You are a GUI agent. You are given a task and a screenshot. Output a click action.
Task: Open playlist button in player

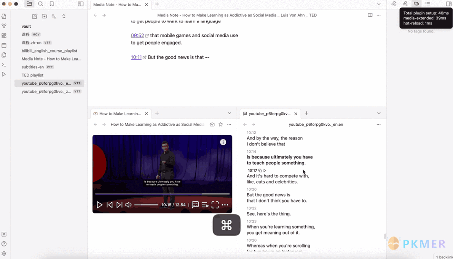point(205,205)
